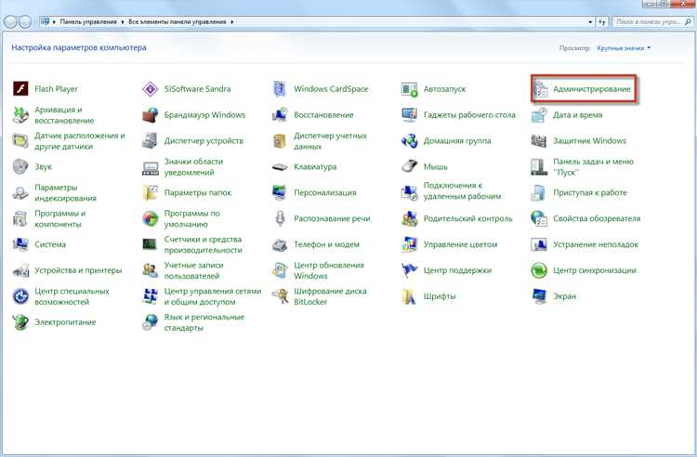Viewport: 697px width, 457px height.
Task: Click the Звук speaker icon
Action: pyautogui.click(x=20, y=166)
